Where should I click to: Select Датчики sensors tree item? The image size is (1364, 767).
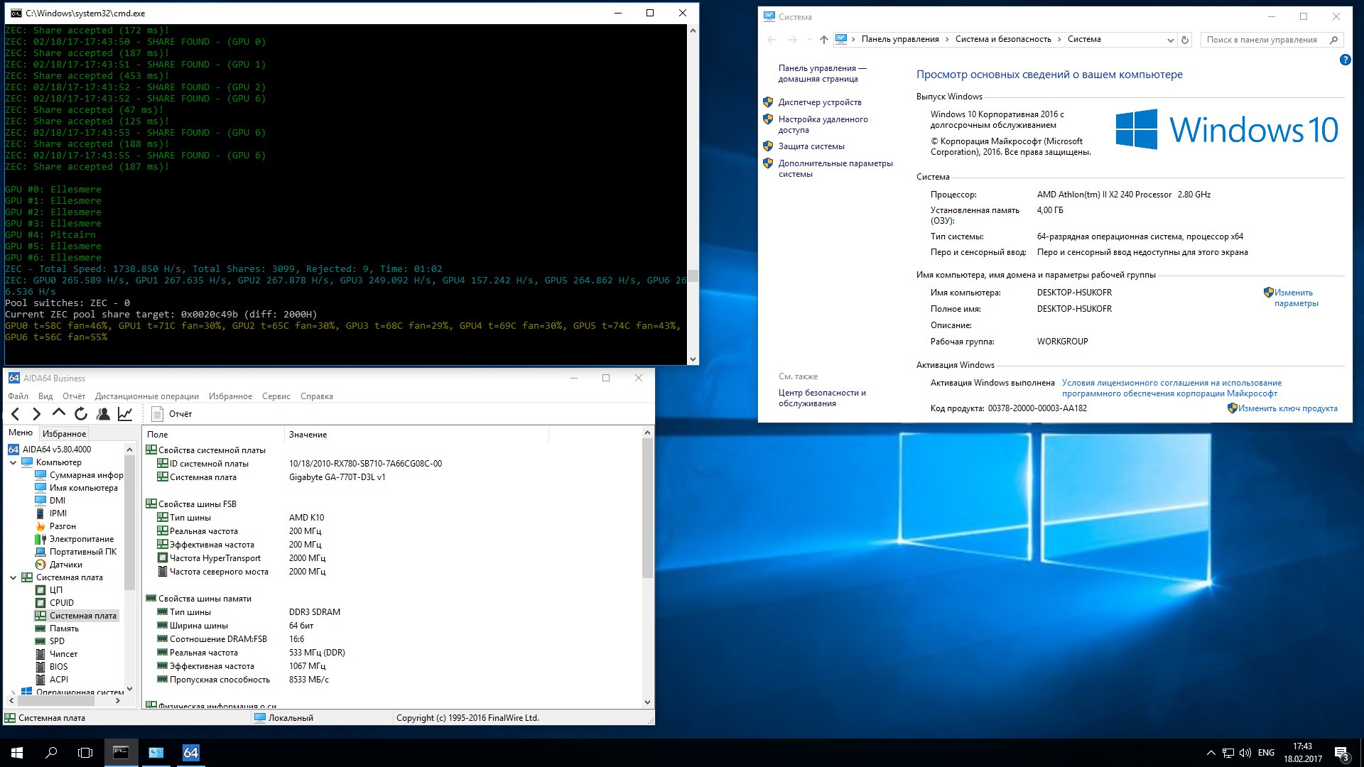pyautogui.click(x=58, y=565)
